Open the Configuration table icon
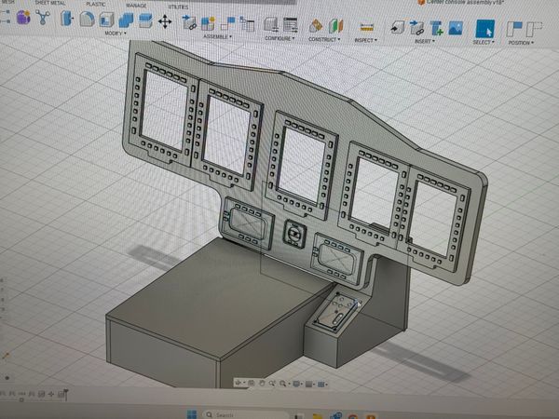559x419 pixels. coord(291,25)
